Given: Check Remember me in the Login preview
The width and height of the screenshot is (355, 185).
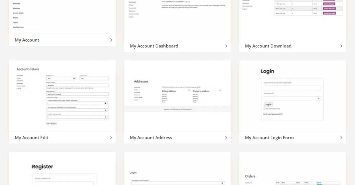Looking at the screenshot, I should pos(264,108).
